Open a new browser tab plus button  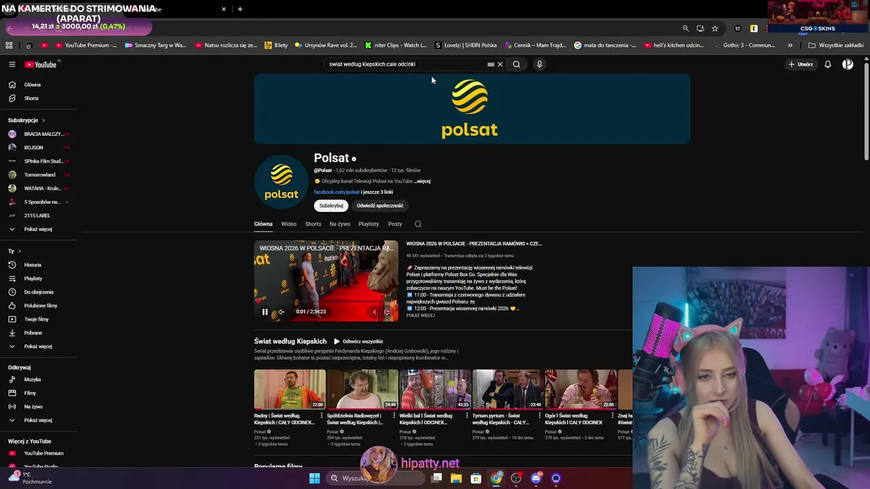[x=240, y=9]
